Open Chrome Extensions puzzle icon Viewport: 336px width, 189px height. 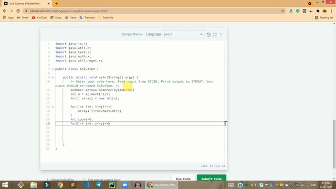[318, 11]
